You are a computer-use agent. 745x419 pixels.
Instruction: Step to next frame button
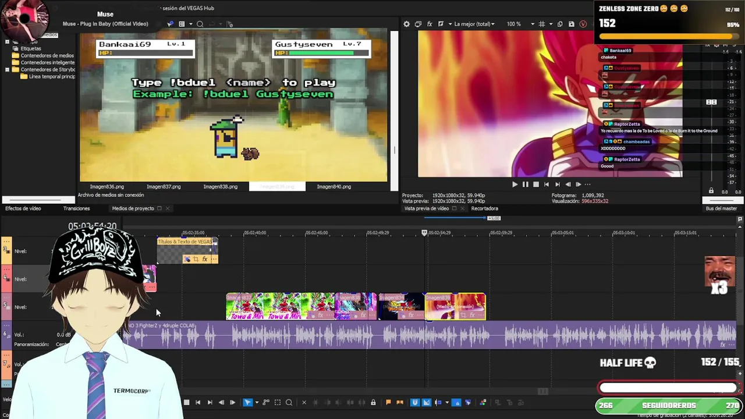pyautogui.click(x=232, y=402)
